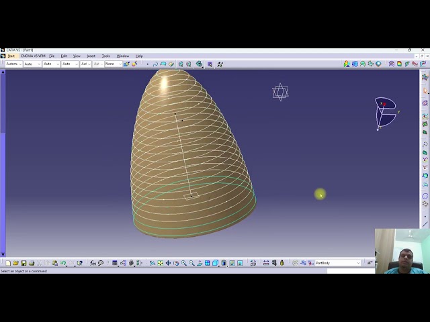Viewport: 430px width, 322px height.
Task: Open the ENOVIA V5 VPM menu
Action: coord(33,56)
